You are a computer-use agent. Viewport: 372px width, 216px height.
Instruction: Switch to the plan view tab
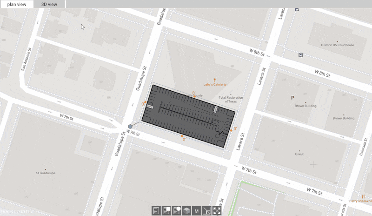point(17,4)
